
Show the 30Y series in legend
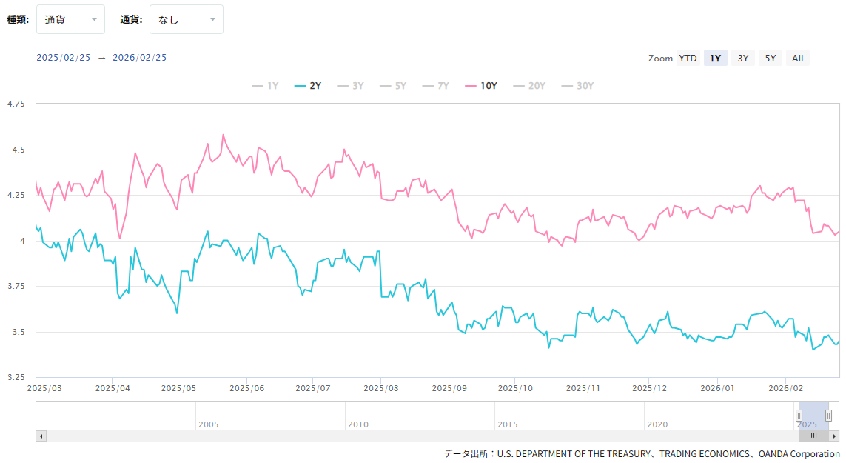[x=577, y=86]
